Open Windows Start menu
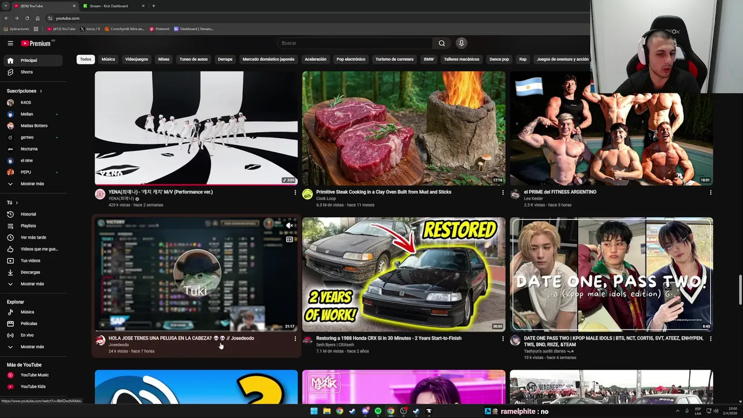The image size is (743, 418). (x=314, y=411)
